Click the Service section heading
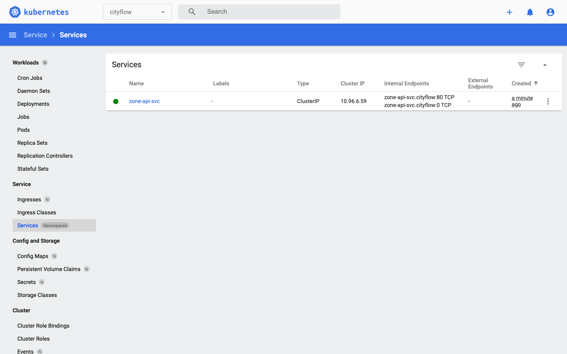The width and height of the screenshot is (567, 354). coord(22,184)
